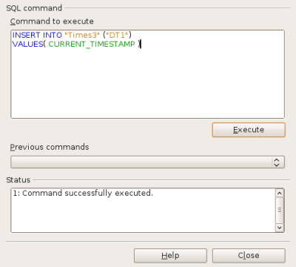Click the status scrollbar up arrow
Screen dimensions: 296x267
[280, 193]
